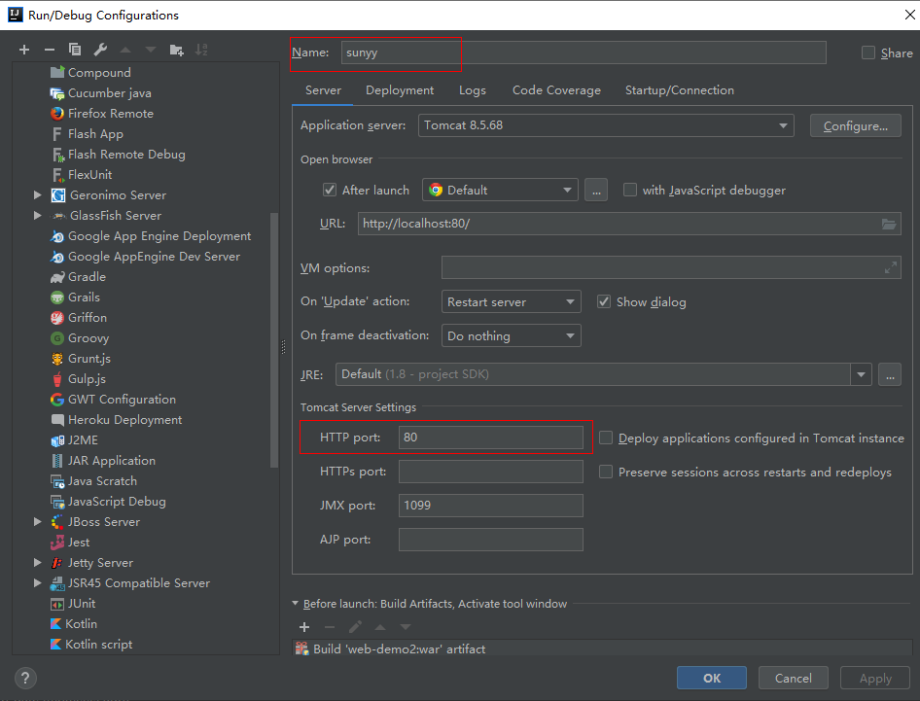Open the Startup/Connection tab
Image resolution: width=920 pixels, height=701 pixels.
(x=679, y=90)
